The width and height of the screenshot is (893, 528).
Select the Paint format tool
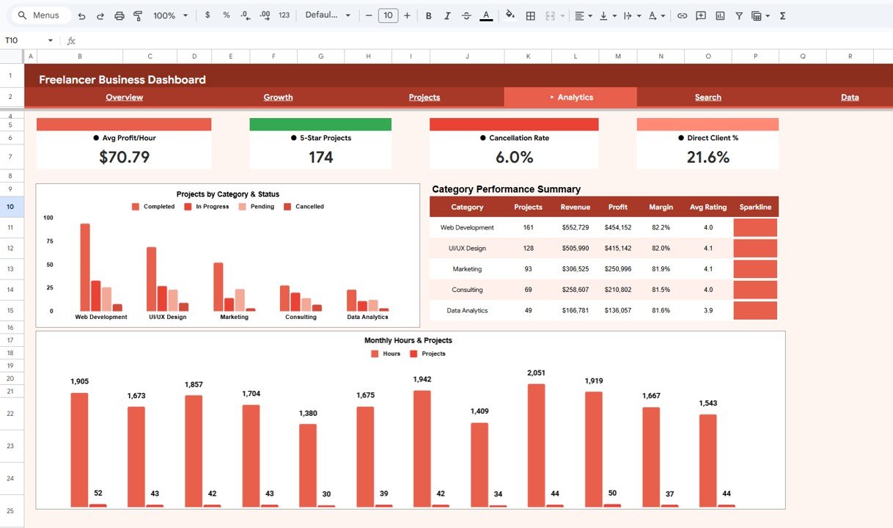coord(138,15)
